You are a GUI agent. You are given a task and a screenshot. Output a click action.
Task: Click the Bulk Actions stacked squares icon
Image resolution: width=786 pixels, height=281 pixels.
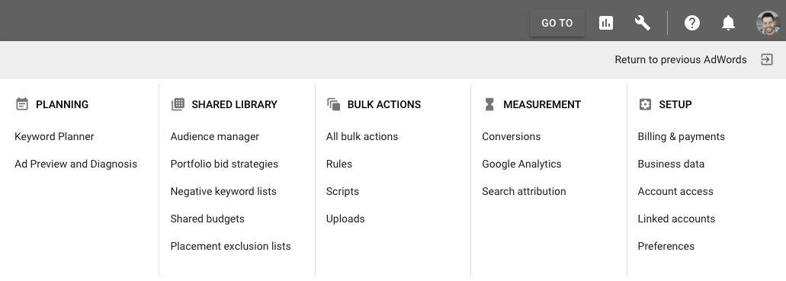pos(333,104)
